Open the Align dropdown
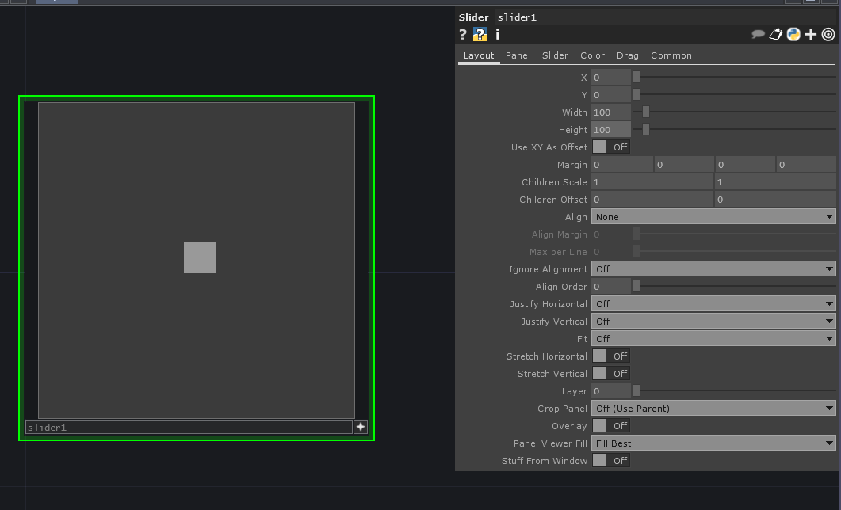 (713, 217)
